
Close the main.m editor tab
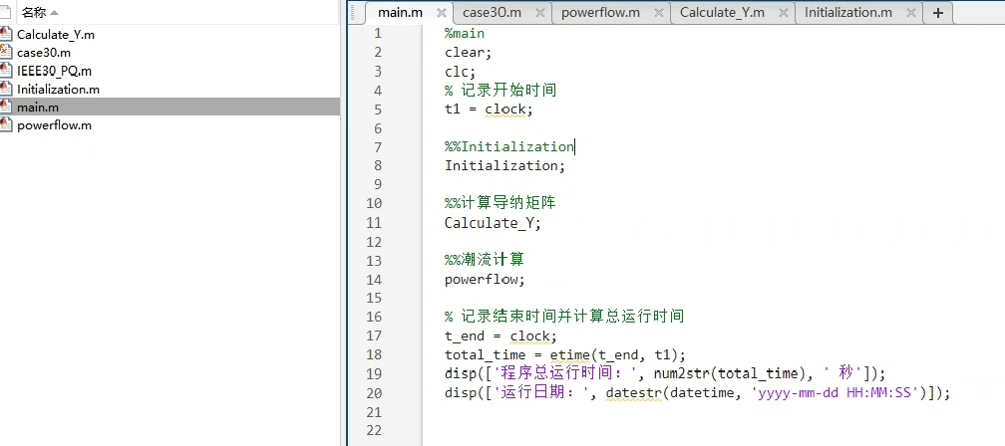(441, 13)
